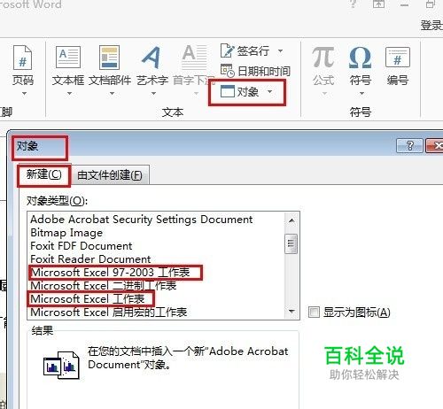
Task: Click the object type list scrollbar thumb
Action: coord(291,243)
